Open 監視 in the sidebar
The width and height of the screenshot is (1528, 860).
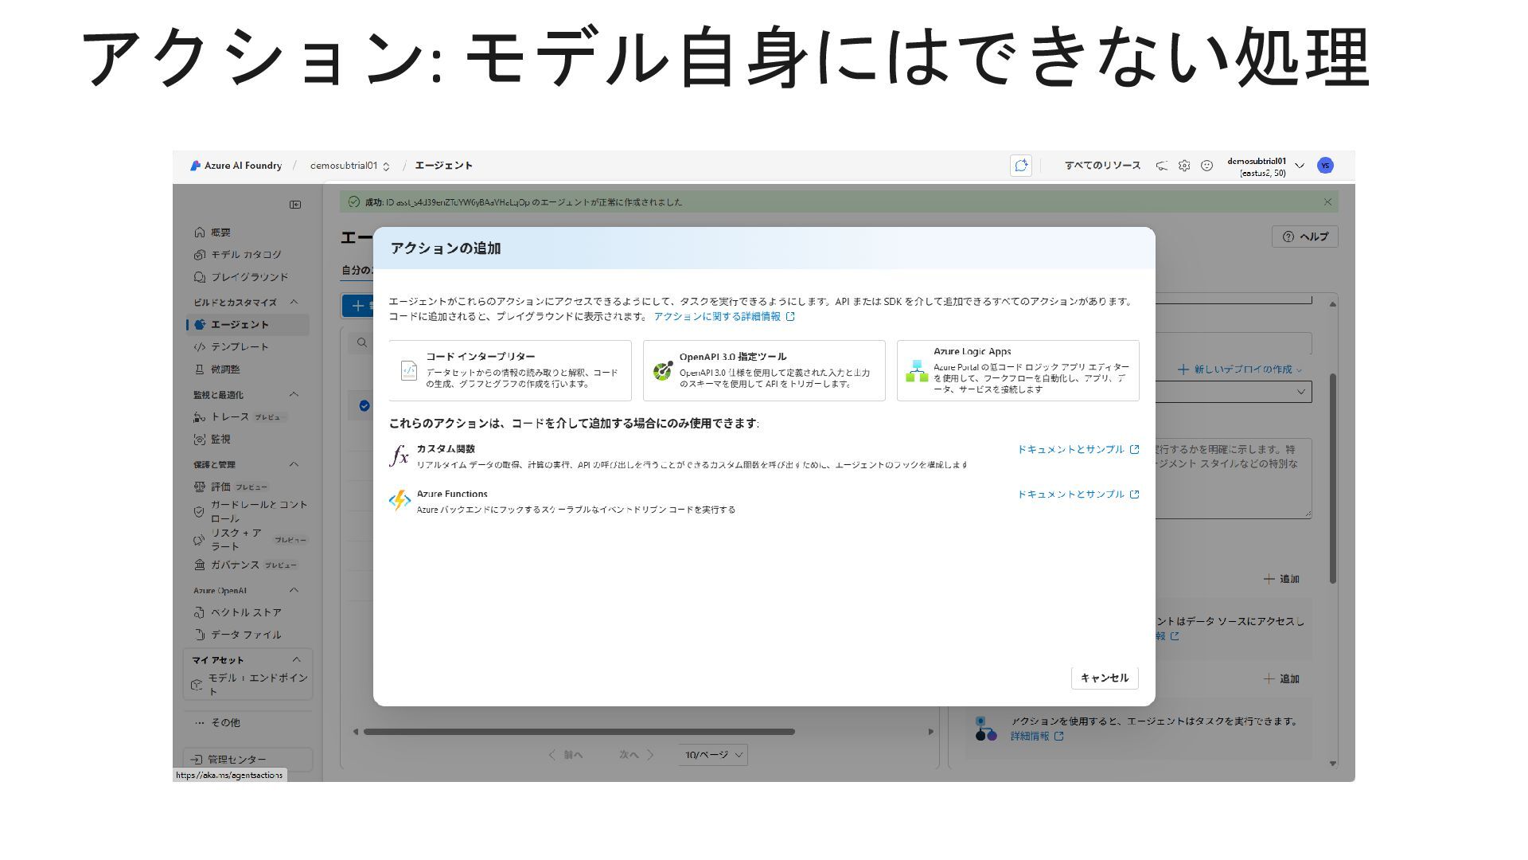coord(212,440)
